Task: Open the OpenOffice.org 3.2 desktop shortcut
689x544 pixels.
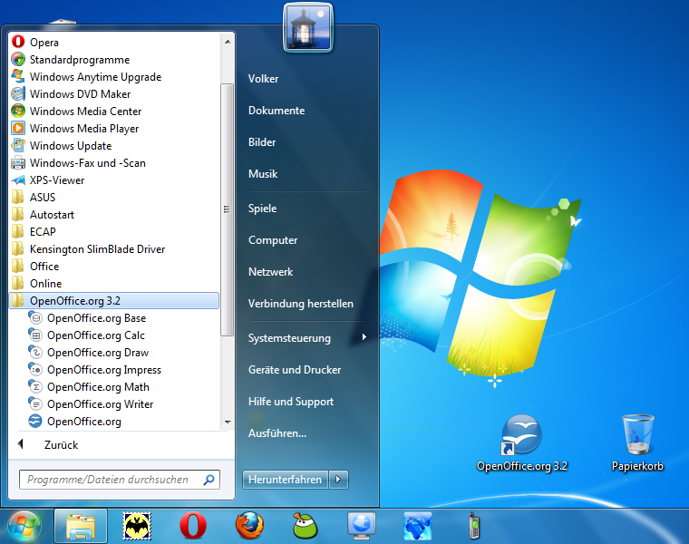Action: coord(522,442)
